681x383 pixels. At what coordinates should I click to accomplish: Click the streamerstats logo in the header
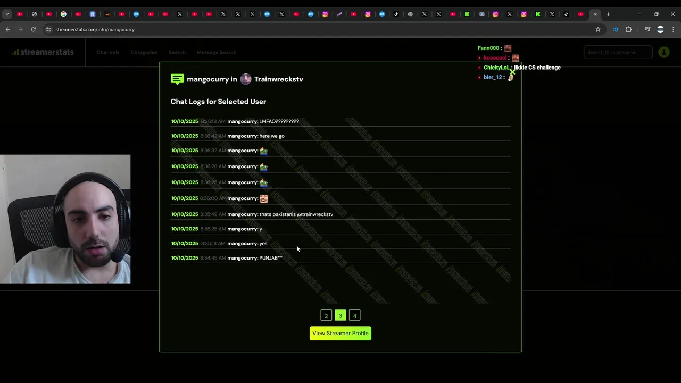[x=43, y=52]
